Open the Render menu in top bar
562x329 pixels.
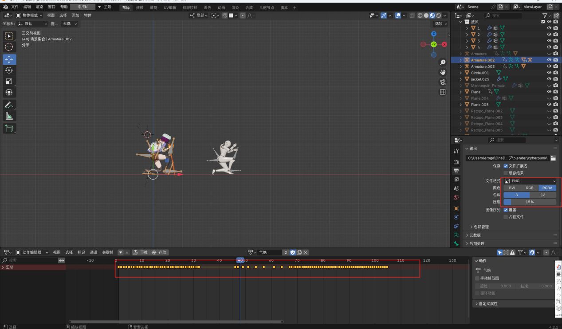pos(39,7)
